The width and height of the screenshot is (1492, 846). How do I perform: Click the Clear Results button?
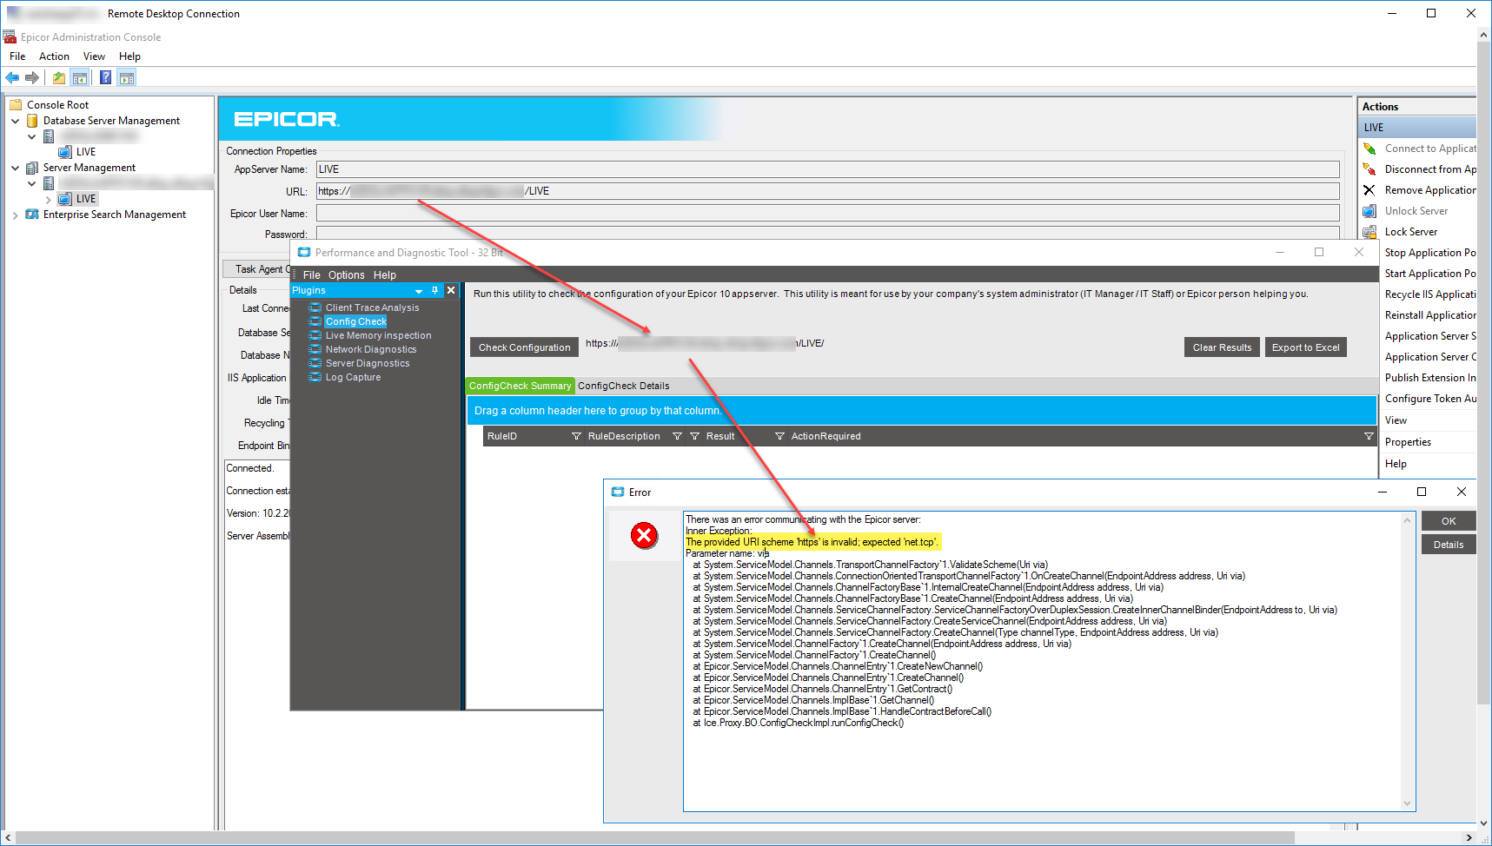tap(1222, 347)
